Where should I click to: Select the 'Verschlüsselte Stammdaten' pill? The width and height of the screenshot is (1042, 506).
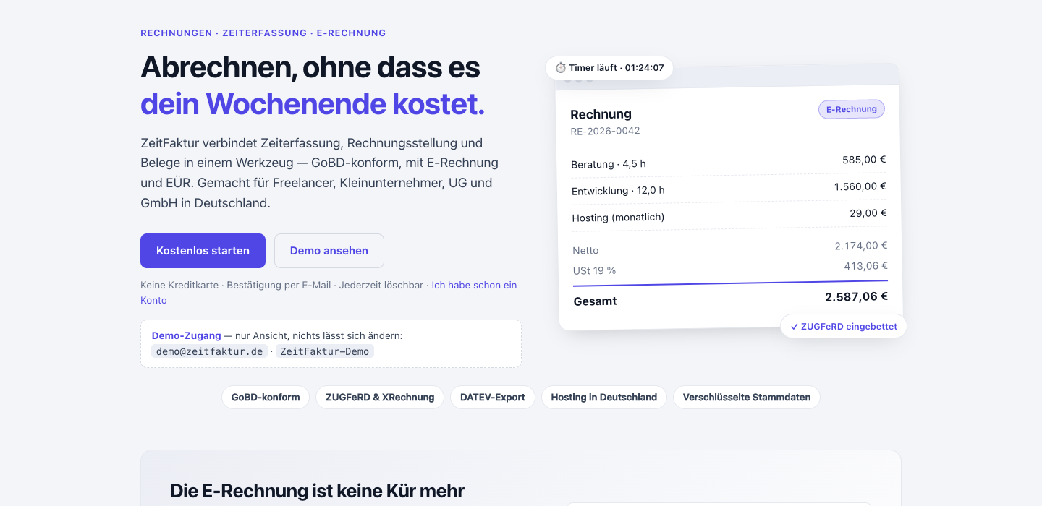[747, 397]
